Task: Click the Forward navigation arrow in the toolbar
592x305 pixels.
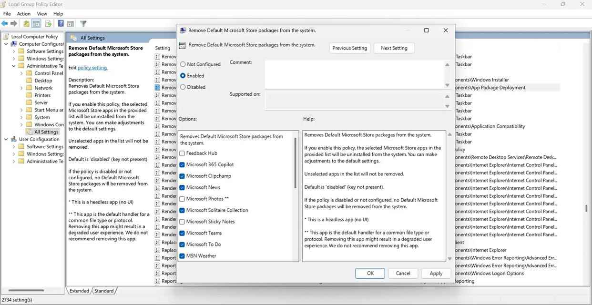Action: pos(14,23)
